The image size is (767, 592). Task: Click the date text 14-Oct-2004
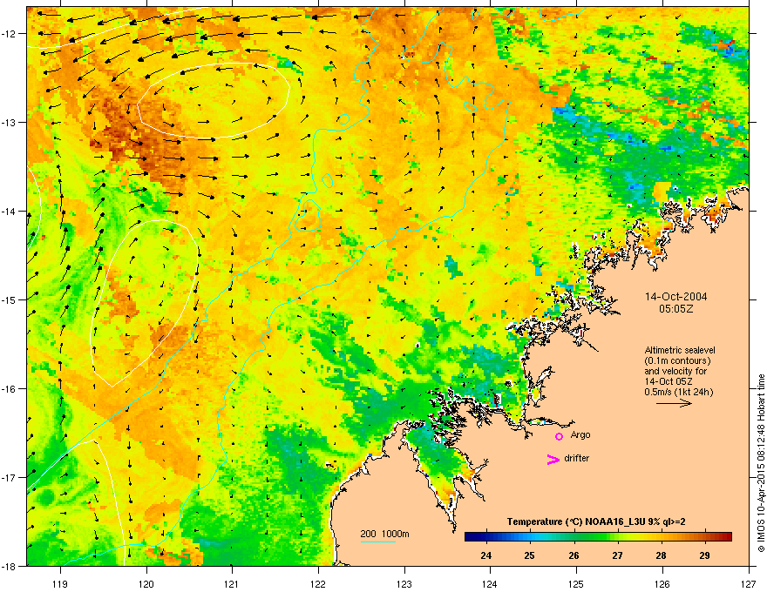[x=676, y=297]
